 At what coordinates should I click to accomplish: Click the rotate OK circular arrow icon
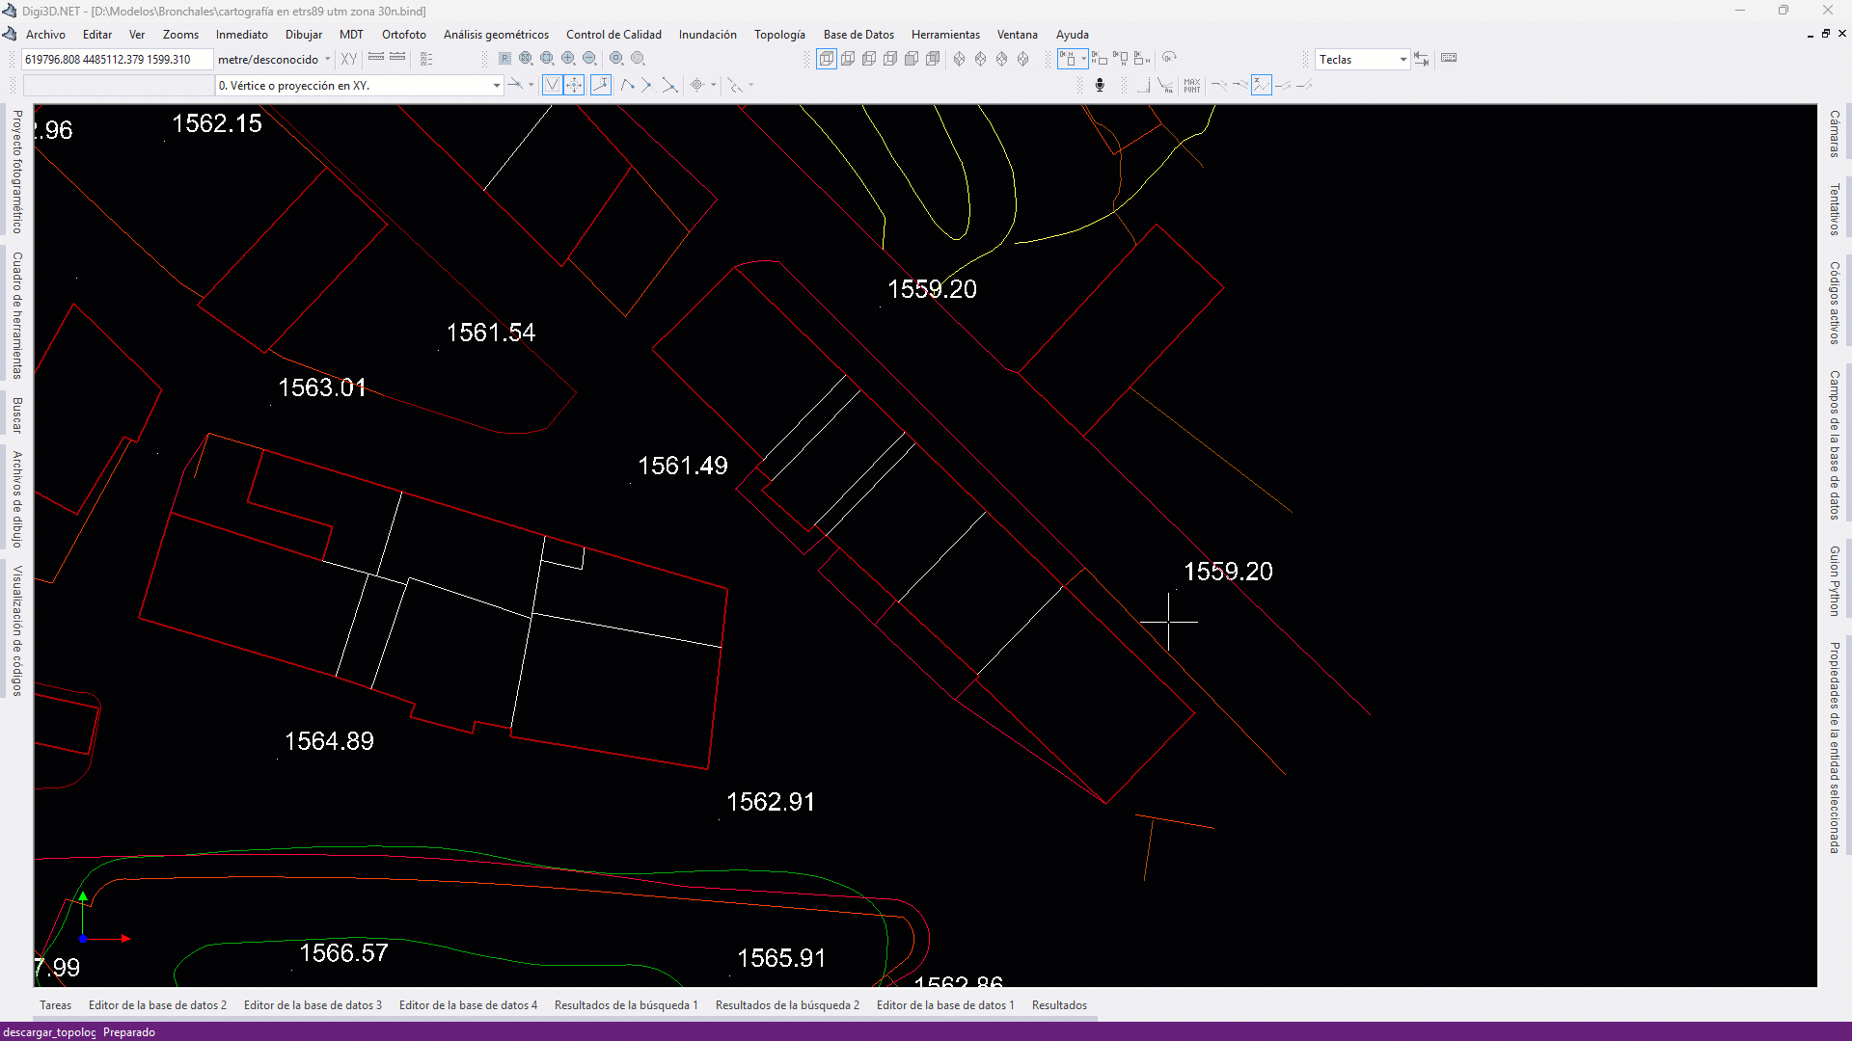1169,58
